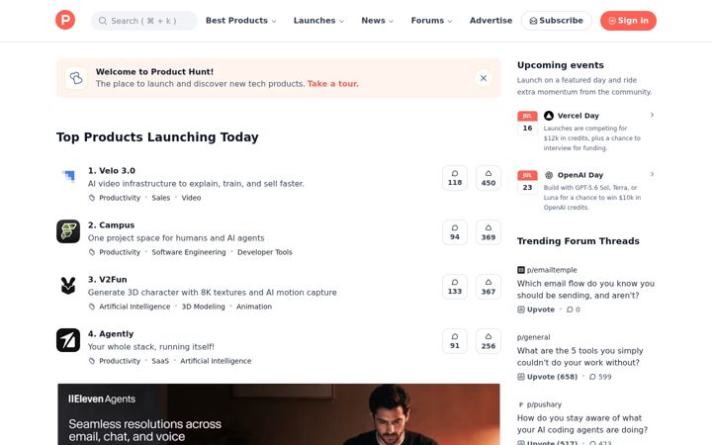Open V2Fun comments (133)
712x445 pixels.
[x=455, y=287]
